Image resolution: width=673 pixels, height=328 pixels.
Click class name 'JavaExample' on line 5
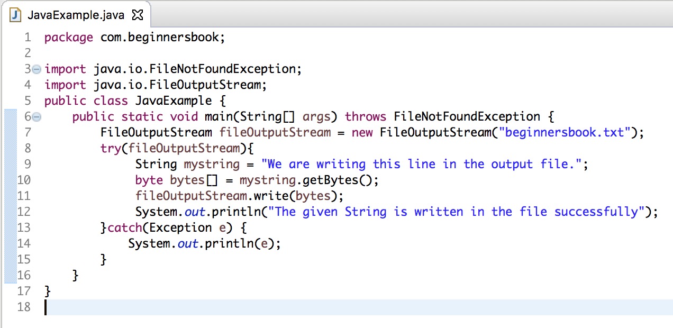coord(174,101)
